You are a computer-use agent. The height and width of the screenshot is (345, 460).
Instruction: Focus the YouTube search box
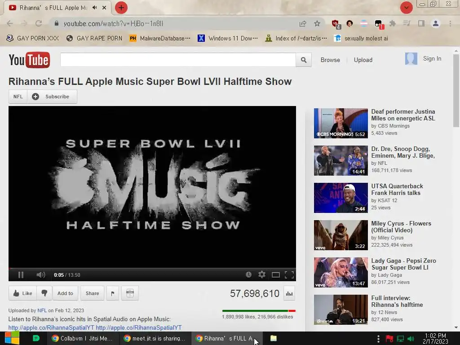point(178,60)
